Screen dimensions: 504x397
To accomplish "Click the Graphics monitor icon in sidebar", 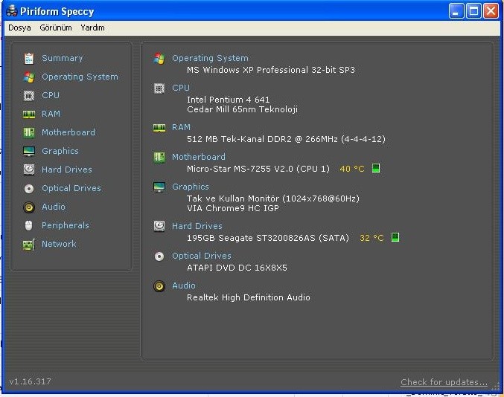I will (29, 151).
